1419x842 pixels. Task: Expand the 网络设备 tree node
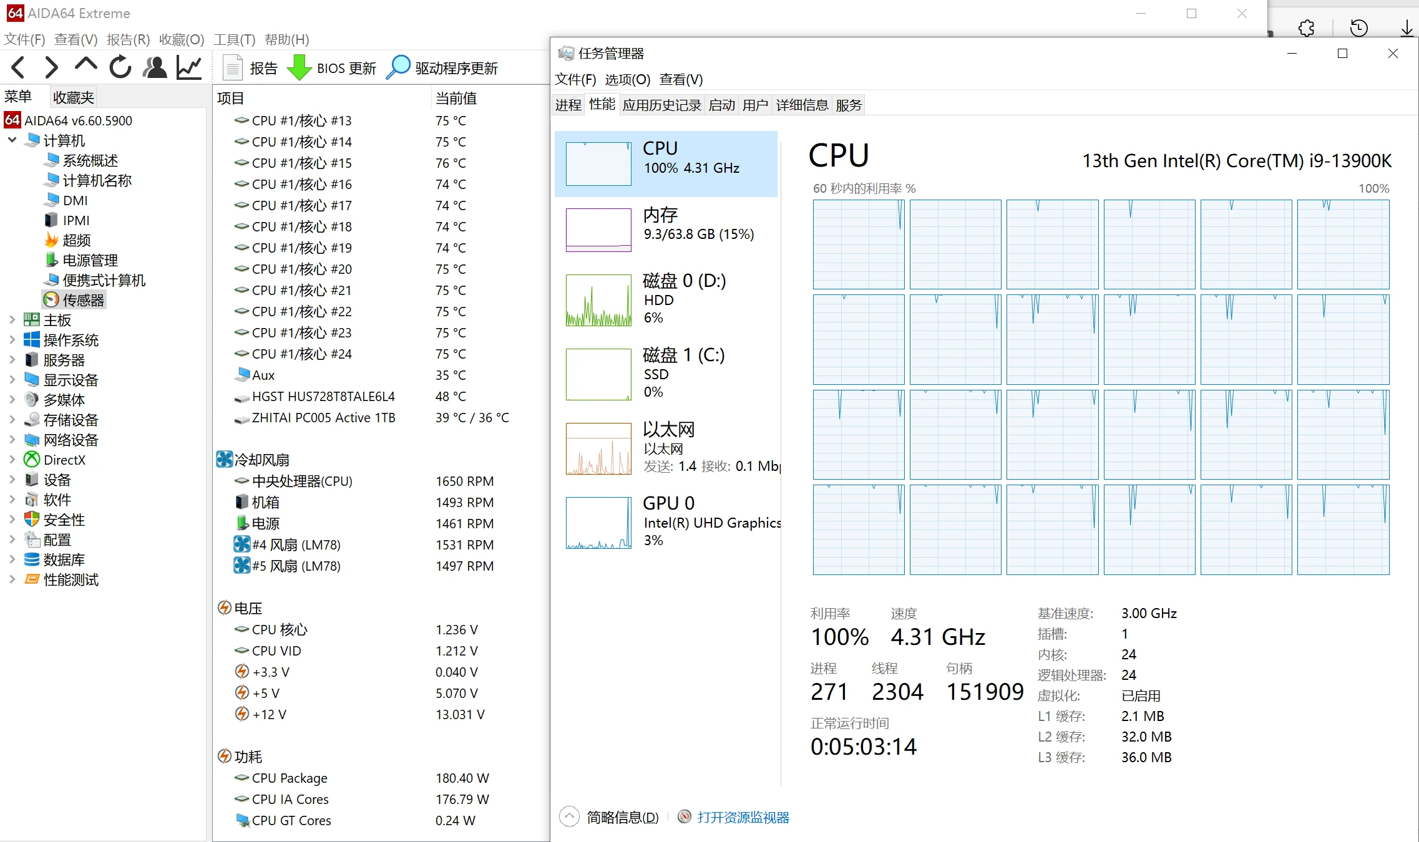(12, 440)
